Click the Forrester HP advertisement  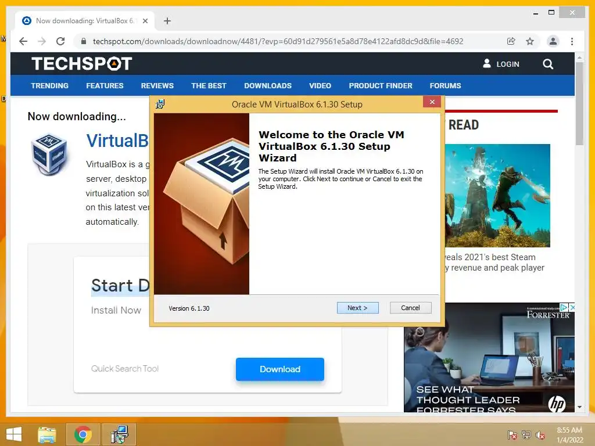coord(489,357)
